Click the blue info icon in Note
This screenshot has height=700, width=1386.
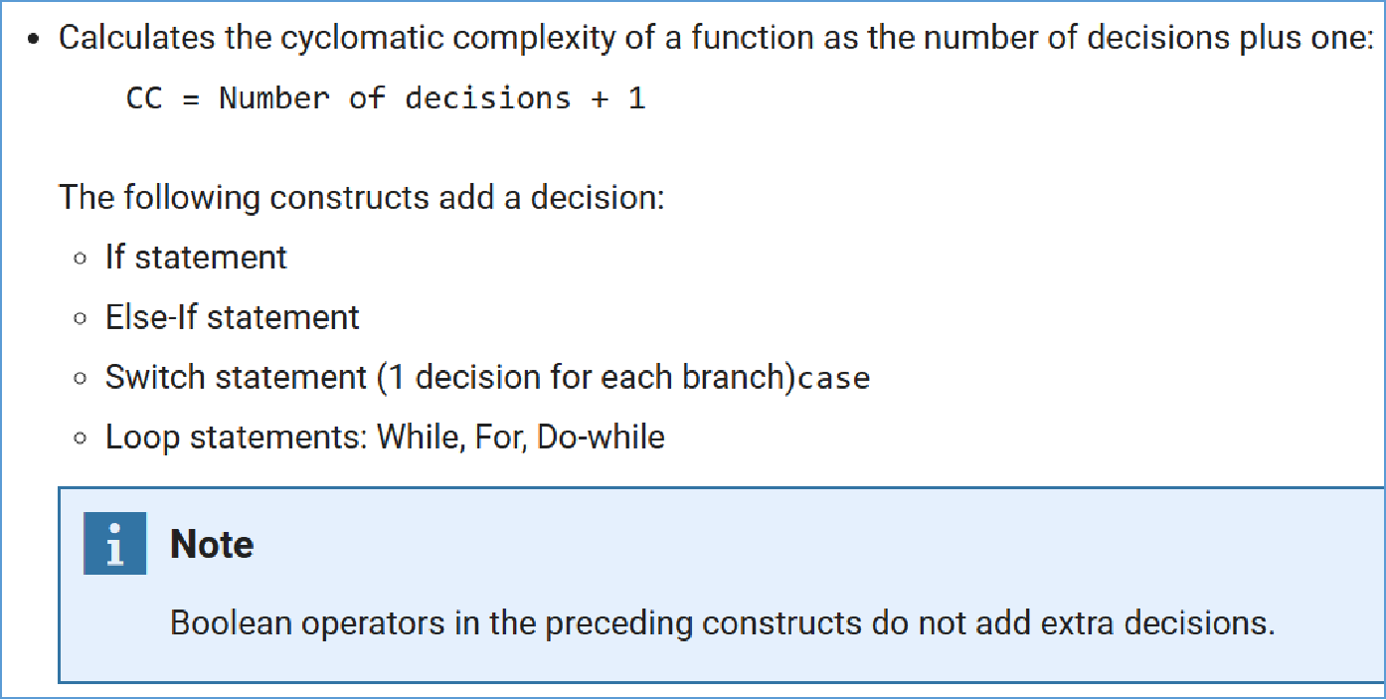tap(115, 543)
